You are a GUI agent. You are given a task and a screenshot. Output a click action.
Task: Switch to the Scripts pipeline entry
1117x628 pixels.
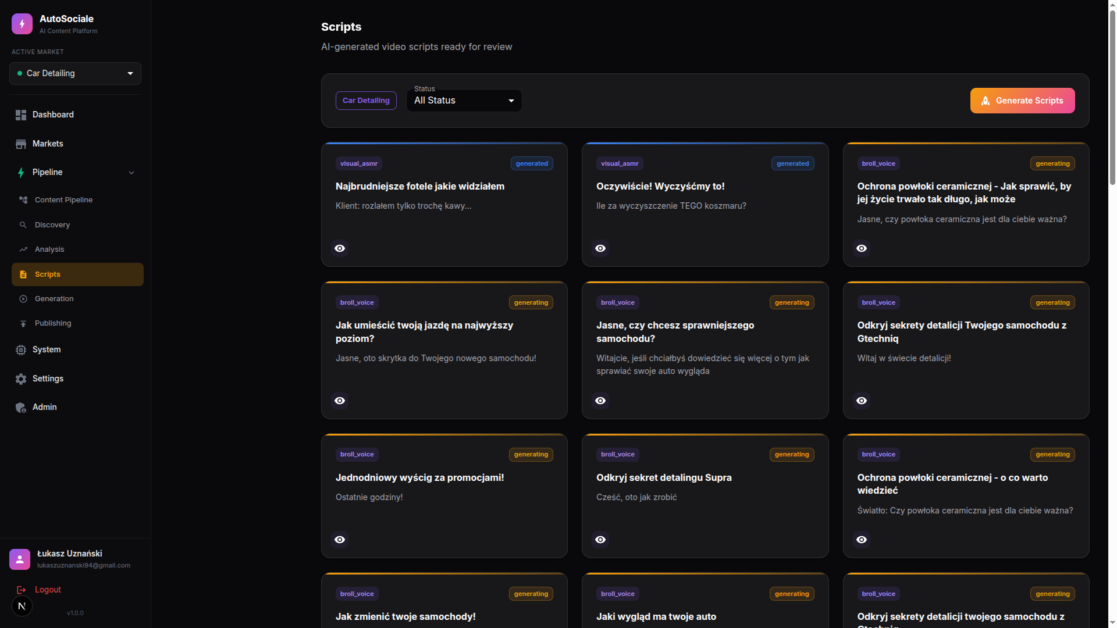click(x=47, y=274)
